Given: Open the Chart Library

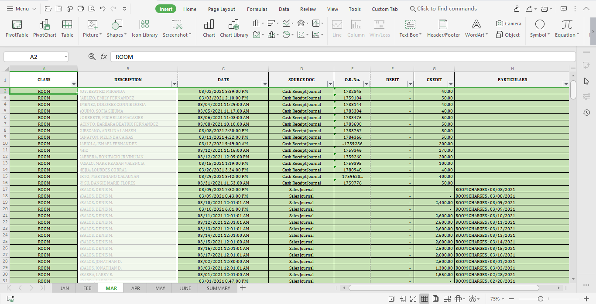Looking at the screenshot, I should coord(234,29).
